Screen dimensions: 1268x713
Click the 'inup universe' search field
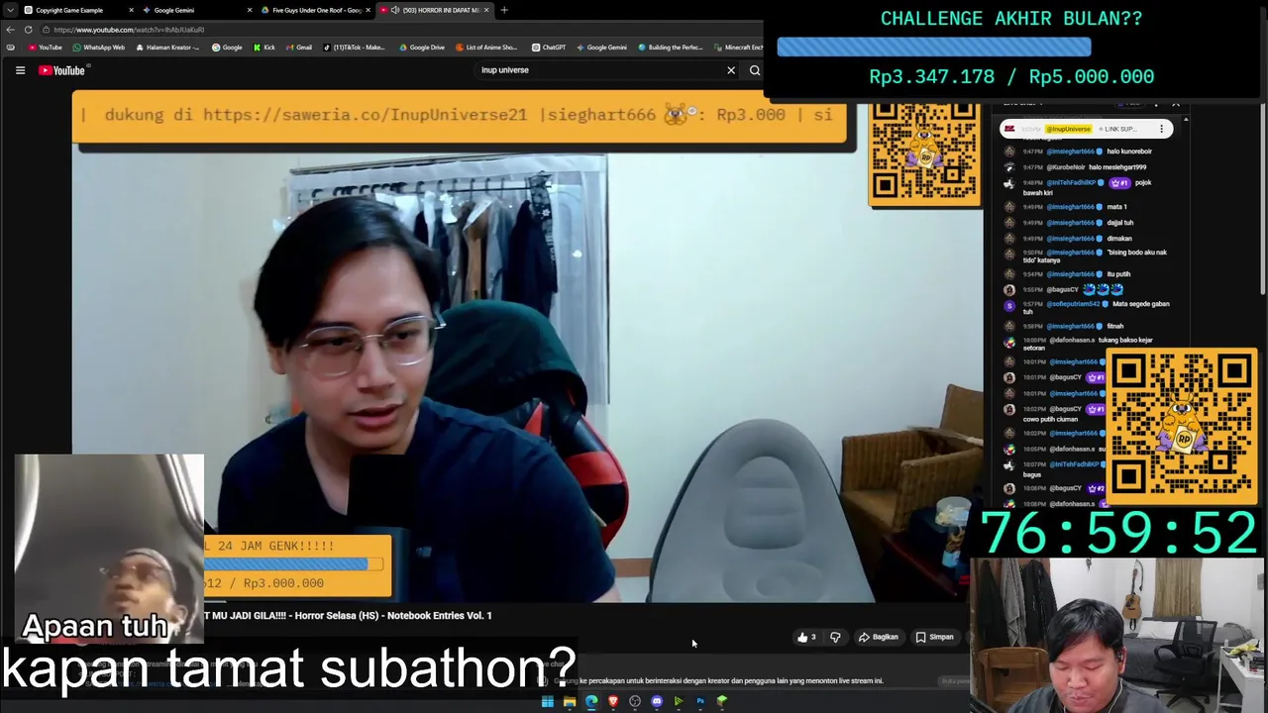599,70
